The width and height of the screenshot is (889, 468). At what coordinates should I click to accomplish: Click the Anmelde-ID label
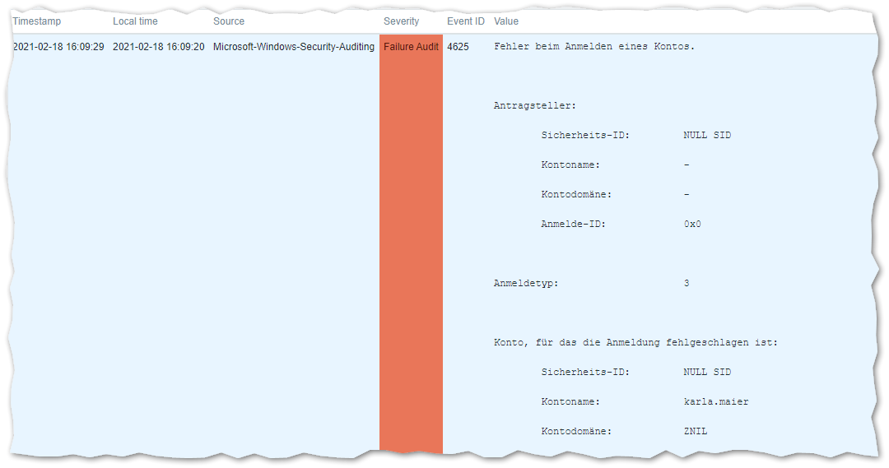coord(574,225)
